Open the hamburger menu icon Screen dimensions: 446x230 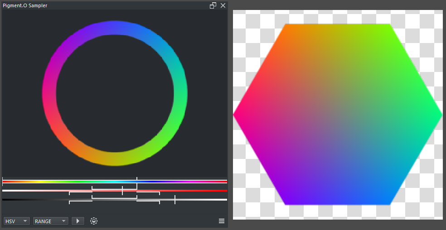coord(222,221)
